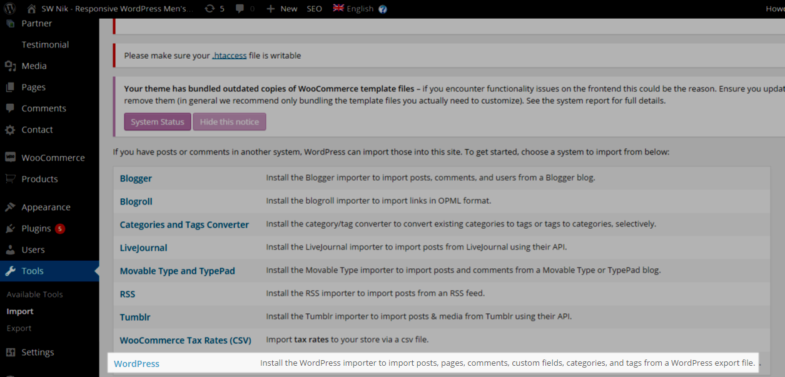785x377 pixels.
Task: Open the Users sidebar icon
Action: pos(10,249)
